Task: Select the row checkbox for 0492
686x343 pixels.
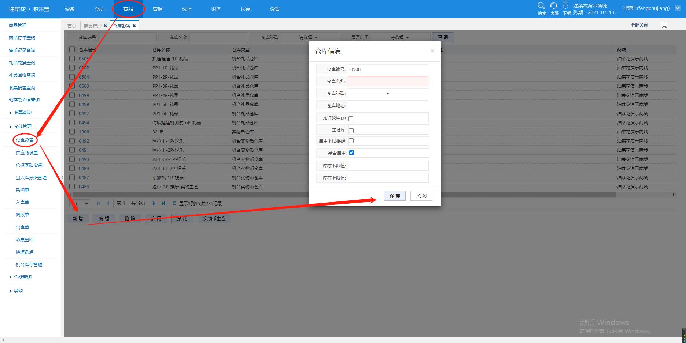Action: coord(72,141)
